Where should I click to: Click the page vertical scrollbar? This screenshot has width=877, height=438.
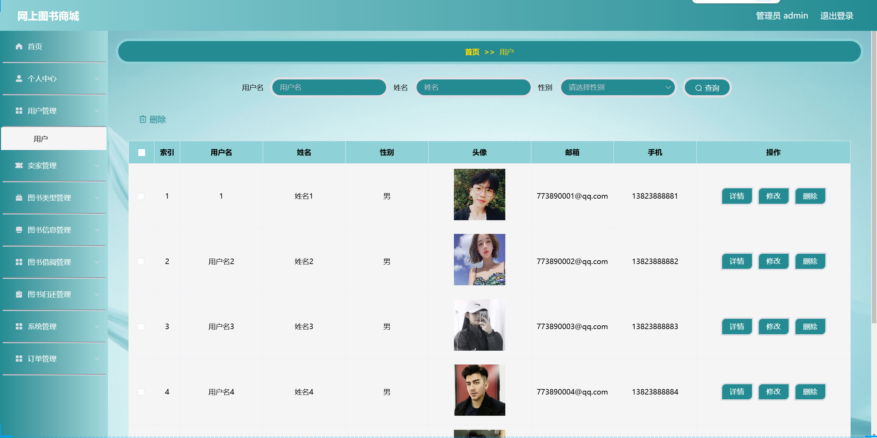point(874,177)
